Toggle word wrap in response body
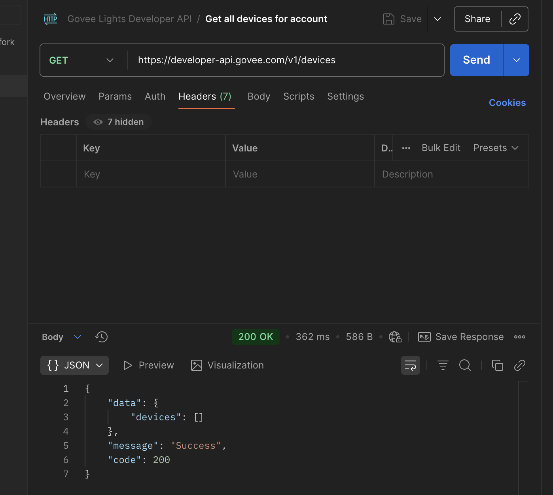Viewport: 553px width, 495px height. (x=410, y=365)
